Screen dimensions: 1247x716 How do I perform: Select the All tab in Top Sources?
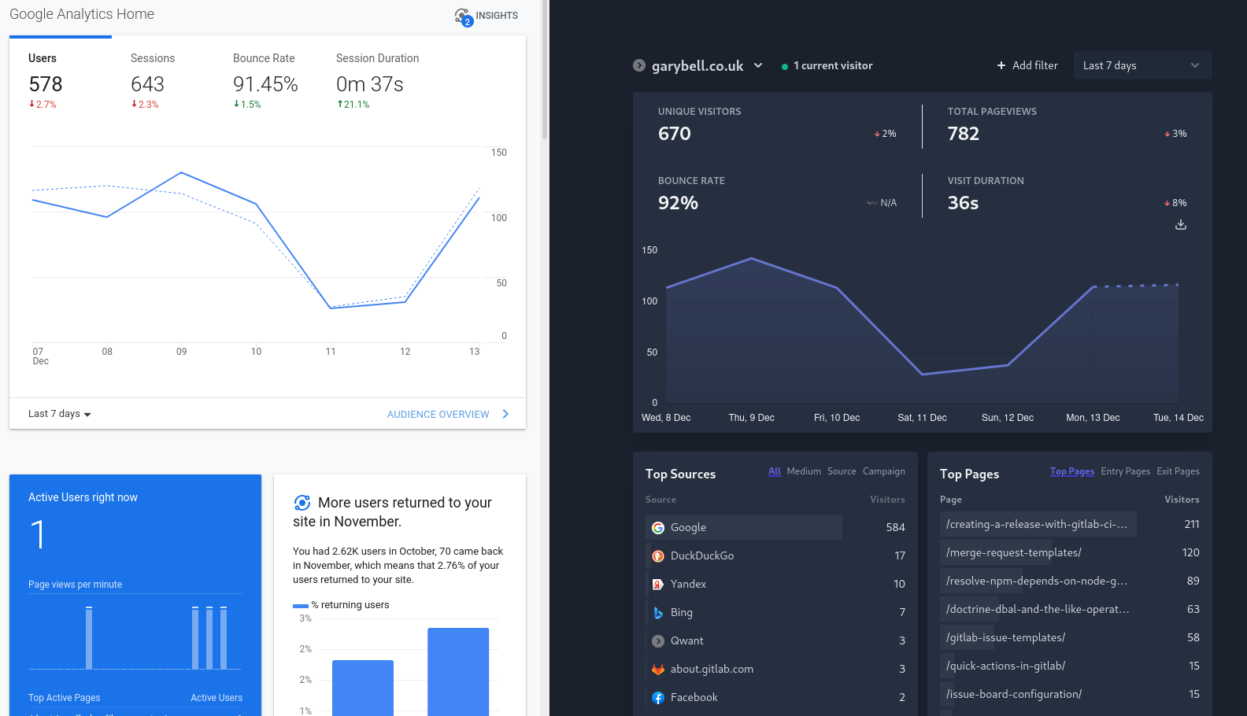click(x=775, y=471)
